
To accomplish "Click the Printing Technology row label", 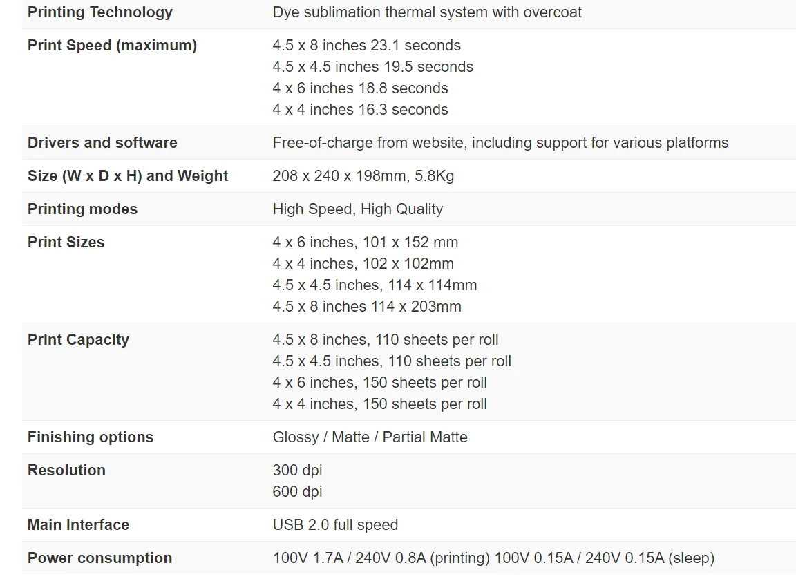I will 100,12.
